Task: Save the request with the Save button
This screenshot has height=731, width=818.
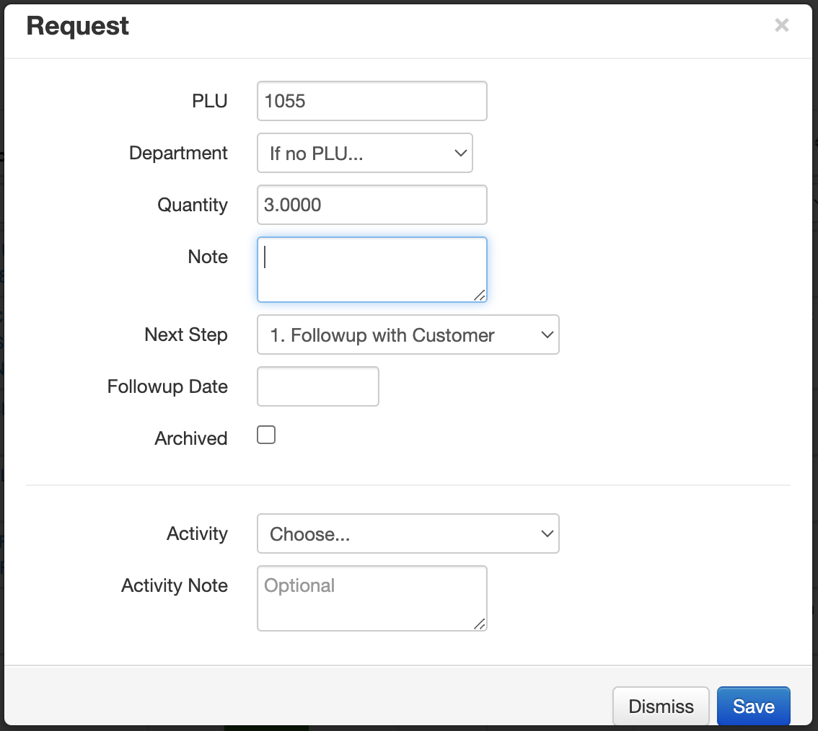Action: (753, 706)
